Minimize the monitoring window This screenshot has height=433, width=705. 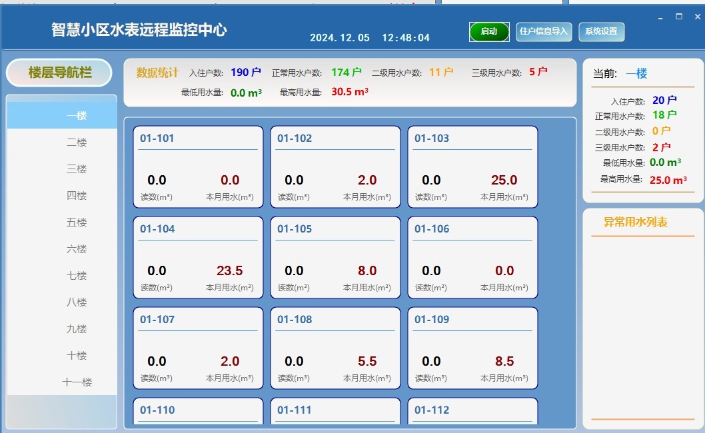(660, 17)
